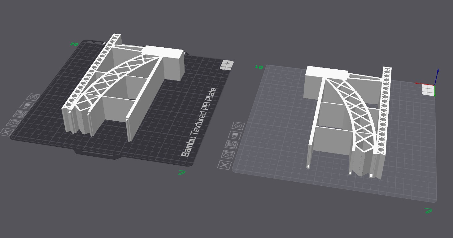Click the grid logo on plate 01 corner

click(x=429, y=90)
